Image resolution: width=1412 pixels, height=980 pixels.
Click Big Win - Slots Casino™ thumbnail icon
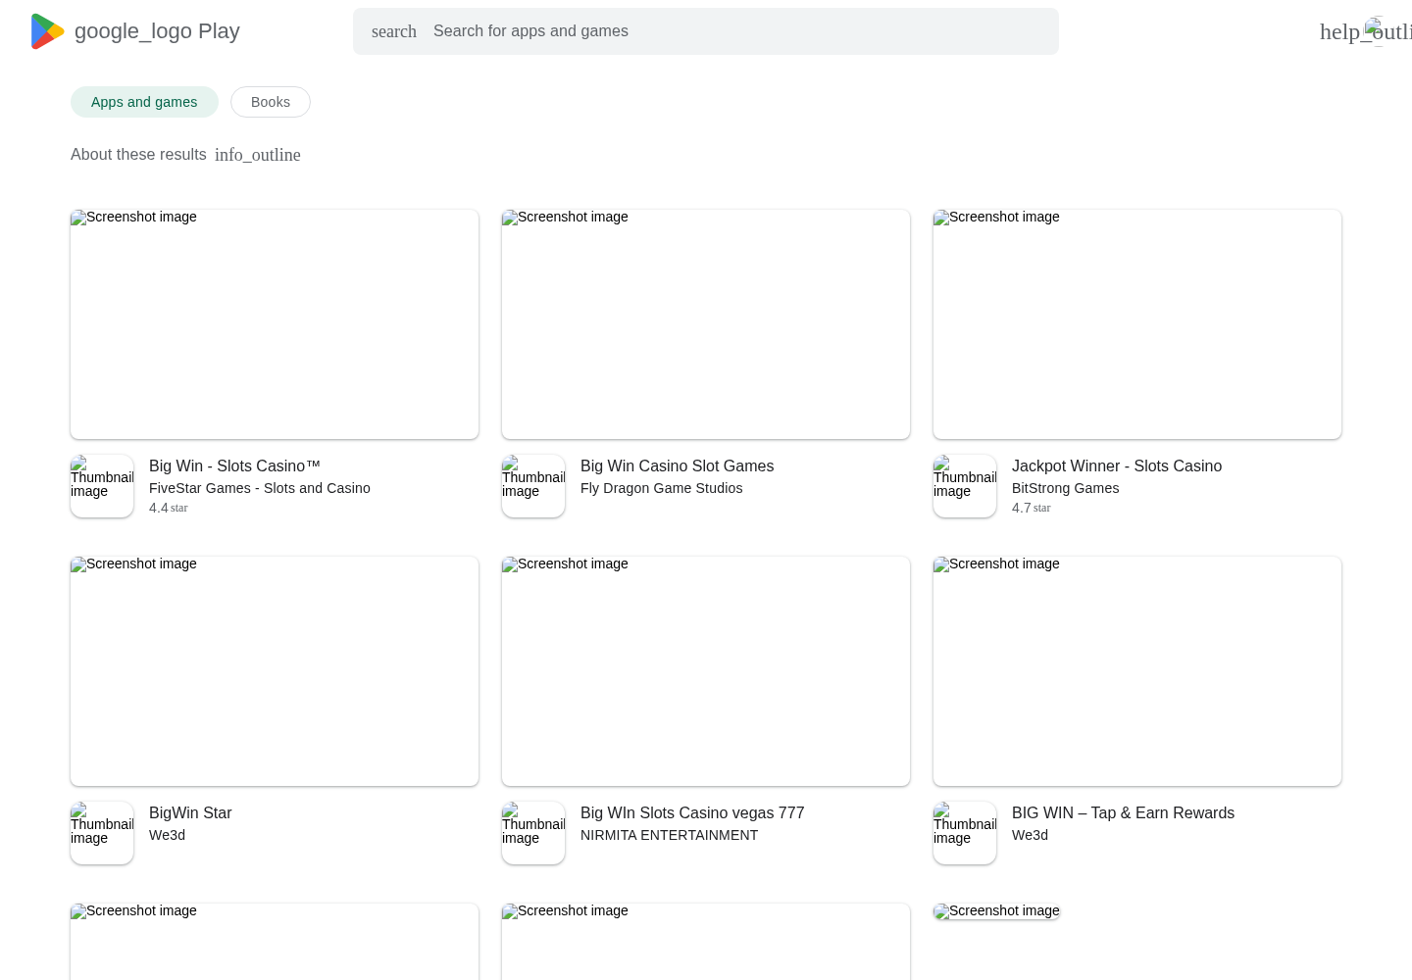(102, 486)
